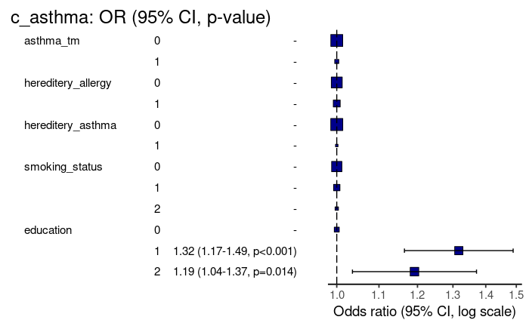The height and width of the screenshot is (326, 529).
Task: Click the Odds ratio axis title
Action: pyautogui.click(x=424, y=312)
